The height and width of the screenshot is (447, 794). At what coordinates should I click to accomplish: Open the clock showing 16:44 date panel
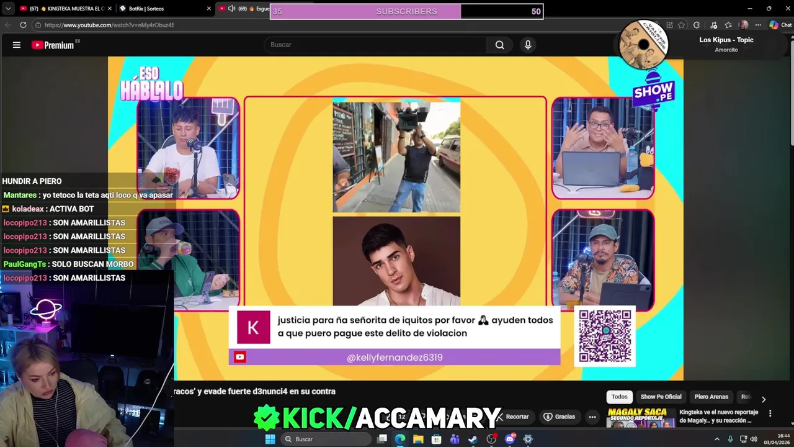tap(776, 439)
